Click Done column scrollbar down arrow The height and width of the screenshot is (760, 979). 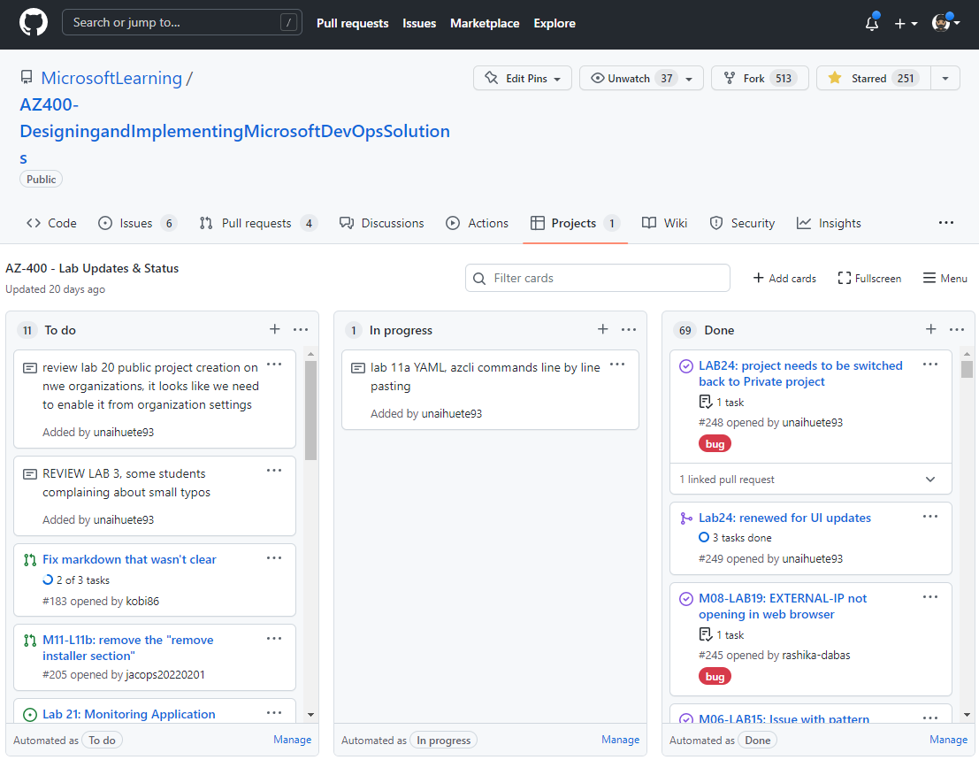(x=967, y=714)
